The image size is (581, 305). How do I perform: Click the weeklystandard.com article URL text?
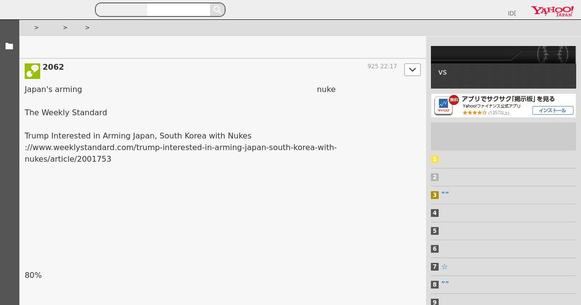[181, 153]
